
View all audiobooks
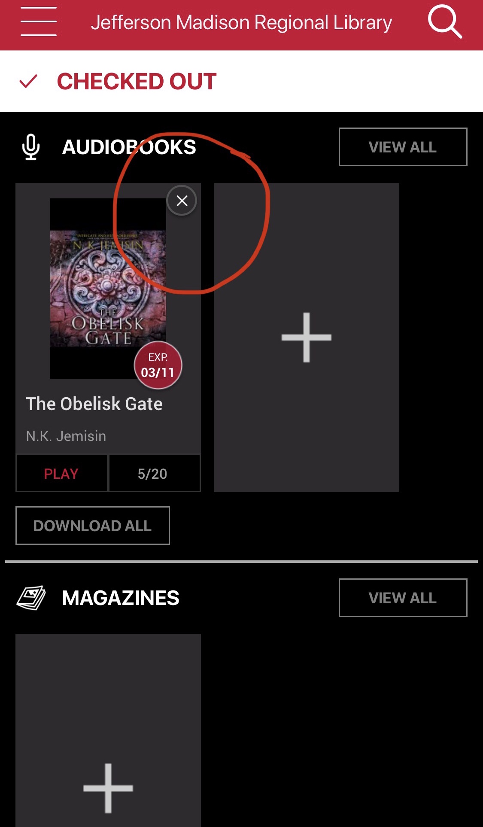pyautogui.click(x=403, y=147)
